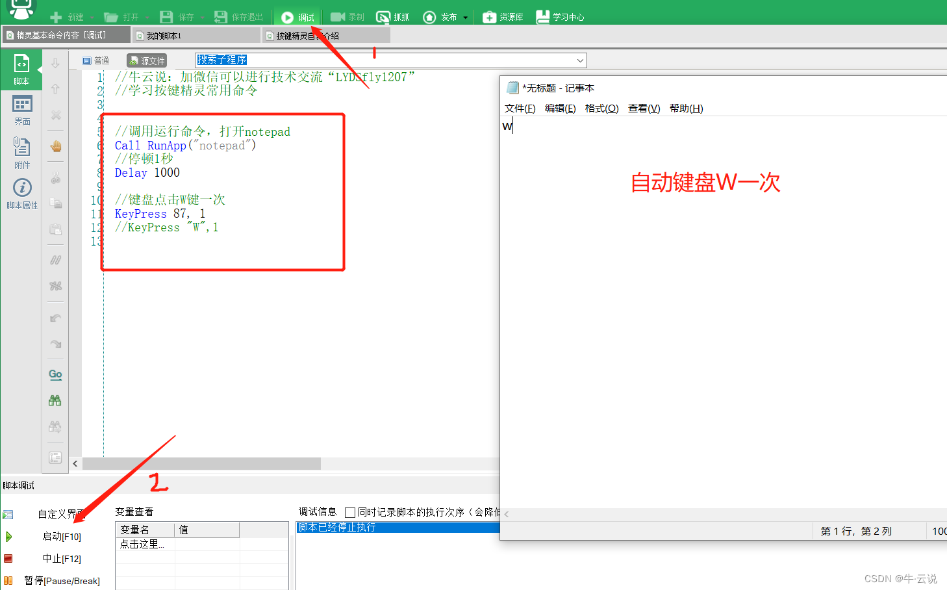Open the 抓抓 capture tool

[x=393, y=17]
